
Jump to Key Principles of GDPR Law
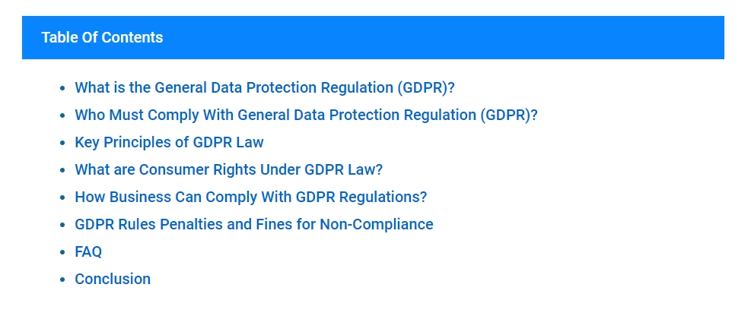click(x=169, y=143)
